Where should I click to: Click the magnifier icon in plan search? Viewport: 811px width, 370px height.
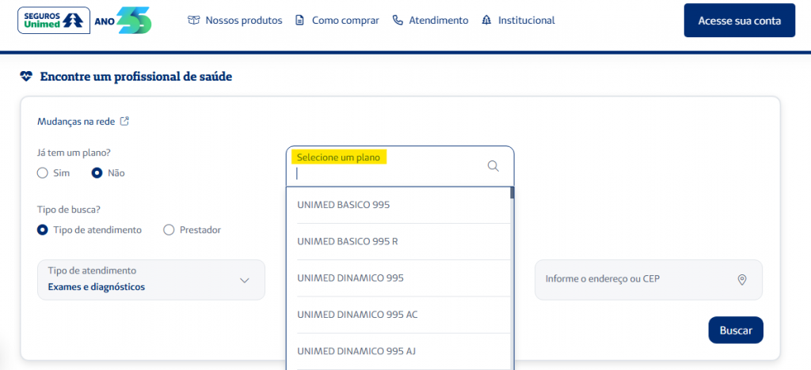(493, 166)
